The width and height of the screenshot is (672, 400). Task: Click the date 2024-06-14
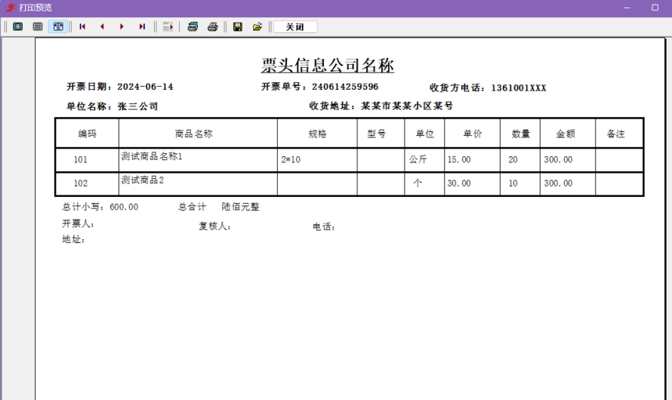(x=146, y=87)
